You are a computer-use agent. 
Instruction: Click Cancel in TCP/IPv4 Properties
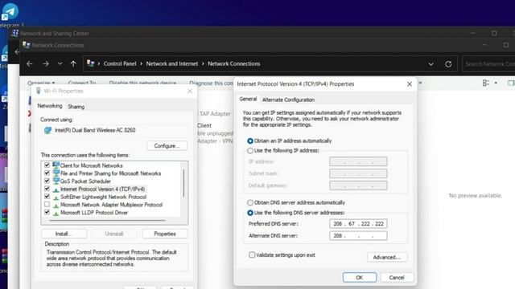click(x=397, y=278)
